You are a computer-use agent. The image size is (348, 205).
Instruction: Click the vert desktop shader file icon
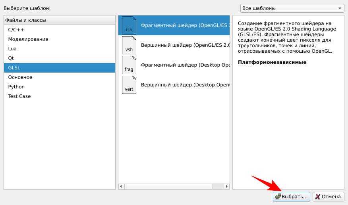click(129, 85)
